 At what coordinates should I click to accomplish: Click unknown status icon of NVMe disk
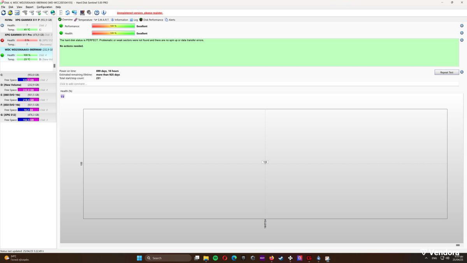point(2,25)
